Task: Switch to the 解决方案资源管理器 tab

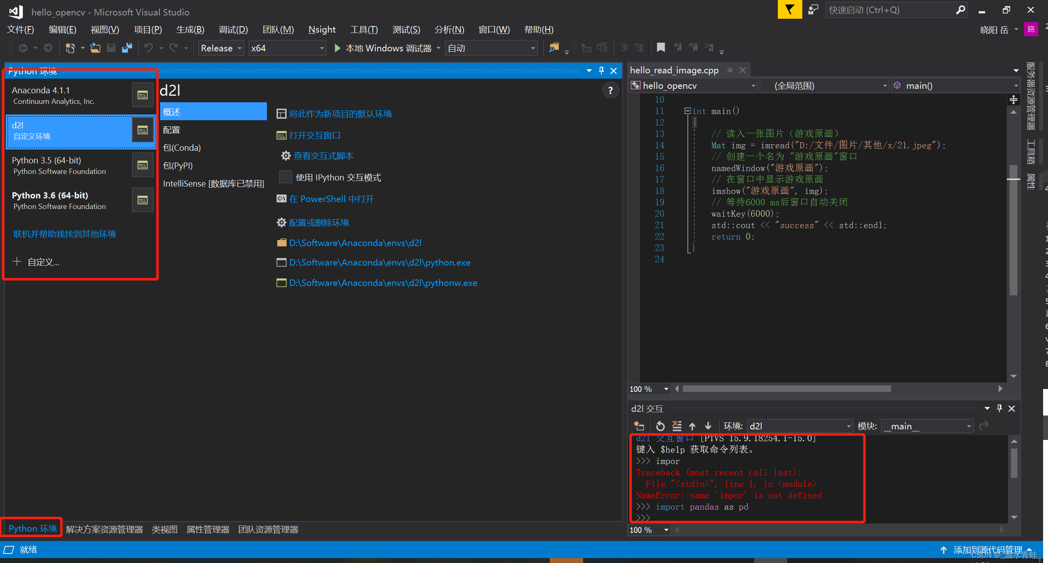Action: [x=104, y=529]
